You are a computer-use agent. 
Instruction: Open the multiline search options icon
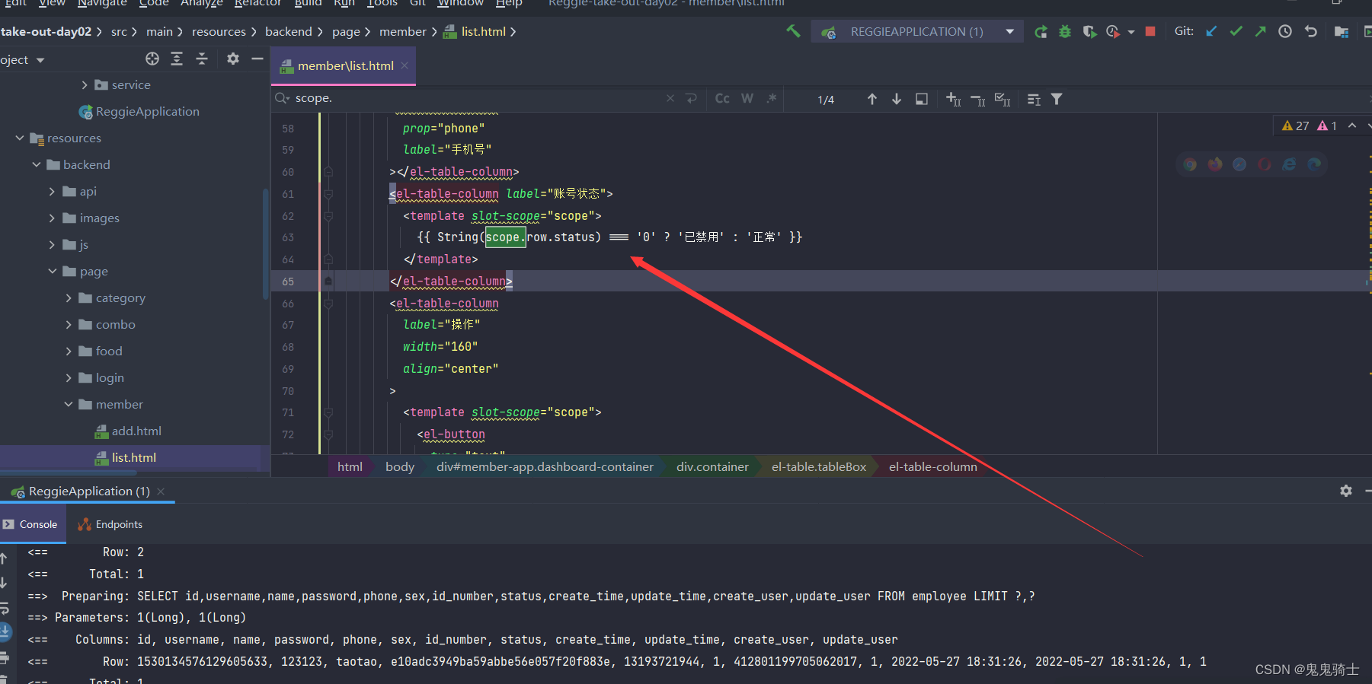click(1034, 100)
